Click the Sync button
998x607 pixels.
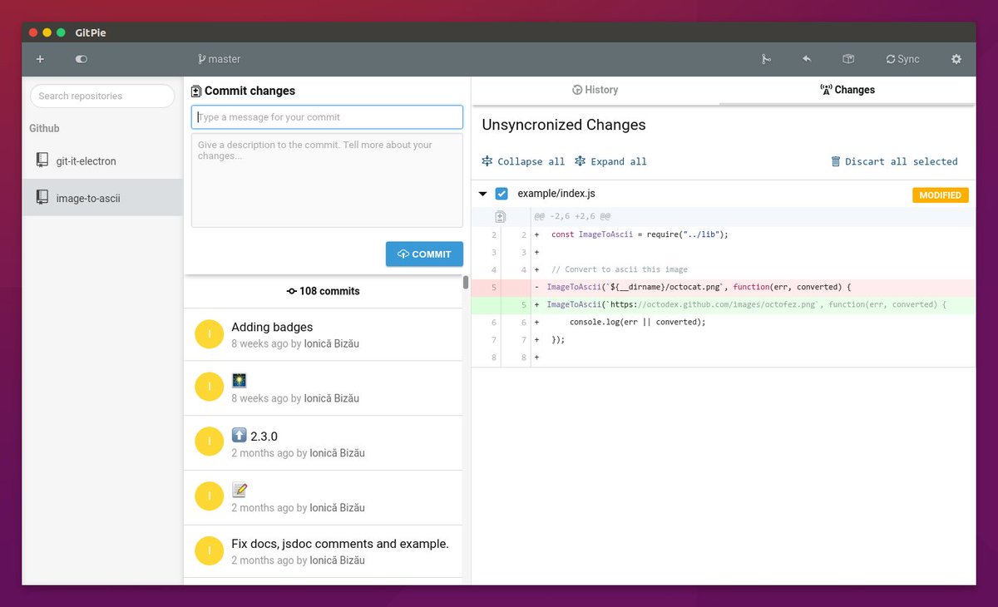pyautogui.click(x=903, y=59)
